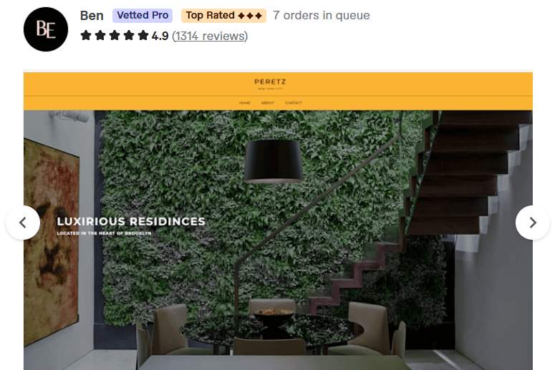Screen dimensions: 560x370
Task: Click the Top Rated badge
Action: (223, 16)
